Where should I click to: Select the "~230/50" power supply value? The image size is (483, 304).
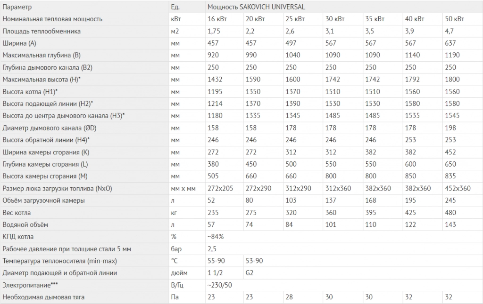(220, 285)
